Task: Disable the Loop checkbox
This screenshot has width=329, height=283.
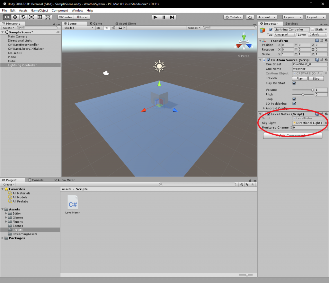Action: [294, 99]
